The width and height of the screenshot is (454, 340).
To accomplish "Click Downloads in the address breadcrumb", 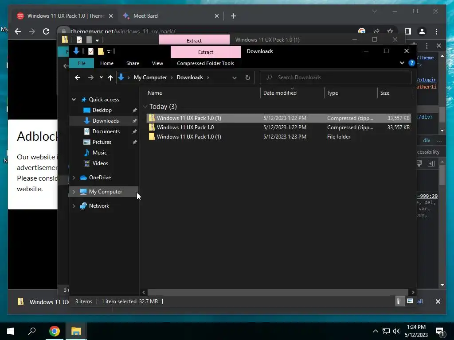I will (x=190, y=77).
